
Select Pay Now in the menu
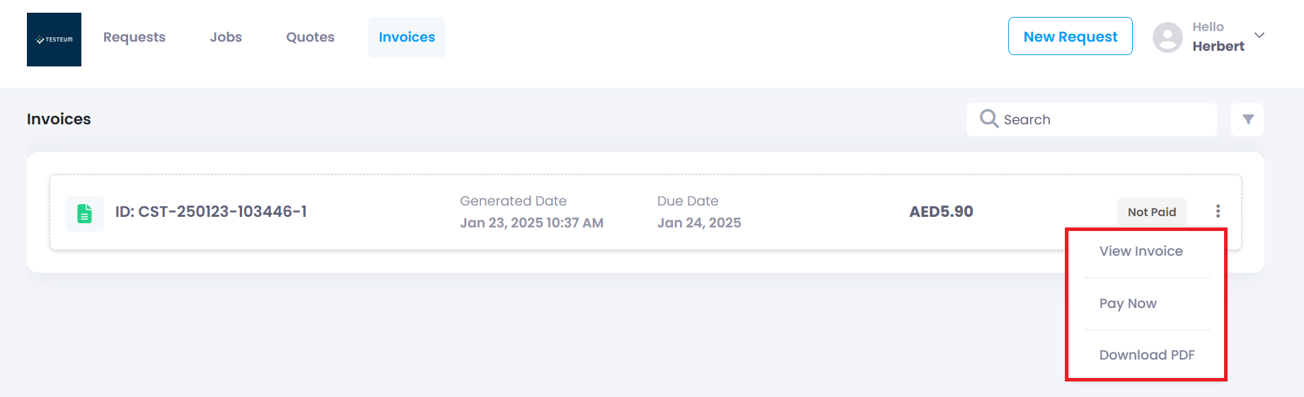(x=1128, y=304)
